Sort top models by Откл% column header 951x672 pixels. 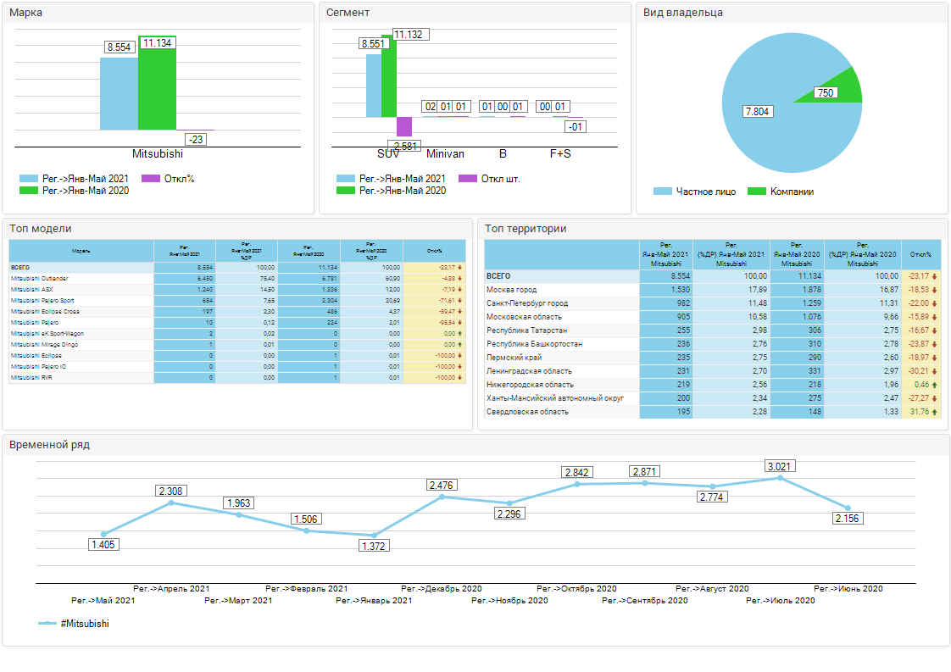(x=434, y=251)
